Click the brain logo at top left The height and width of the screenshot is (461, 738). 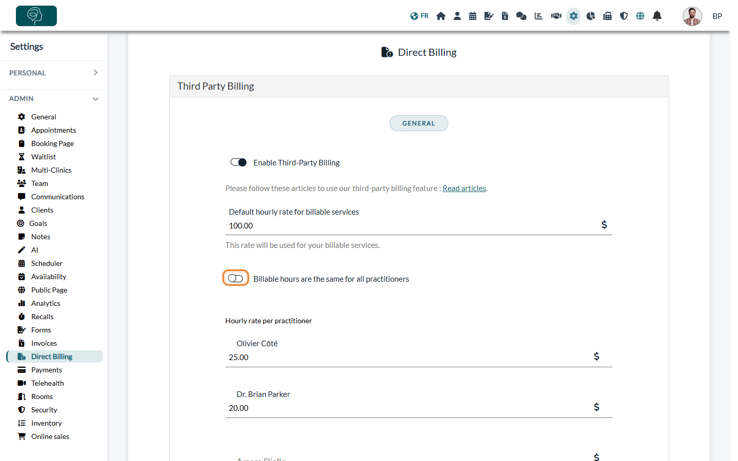[36, 16]
